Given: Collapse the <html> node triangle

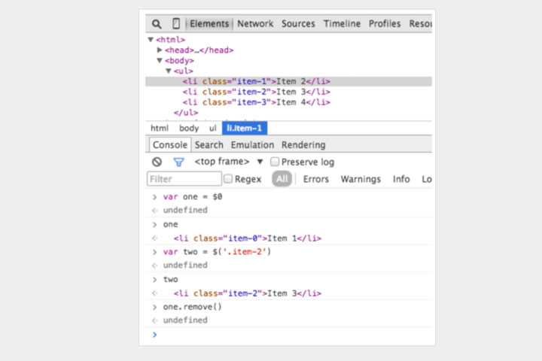Looking at the screenshot, I should tap(151, 40).
